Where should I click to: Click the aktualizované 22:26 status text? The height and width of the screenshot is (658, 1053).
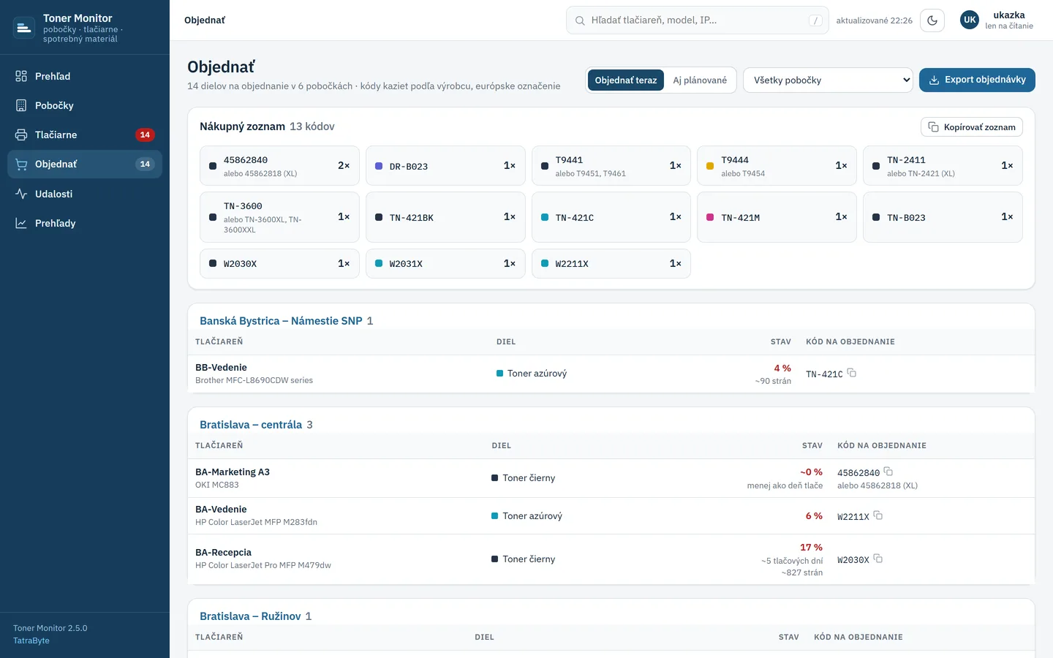875,20
